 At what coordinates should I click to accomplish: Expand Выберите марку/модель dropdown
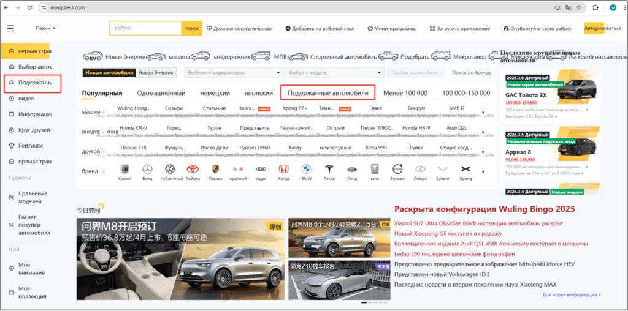click(233, 73)
